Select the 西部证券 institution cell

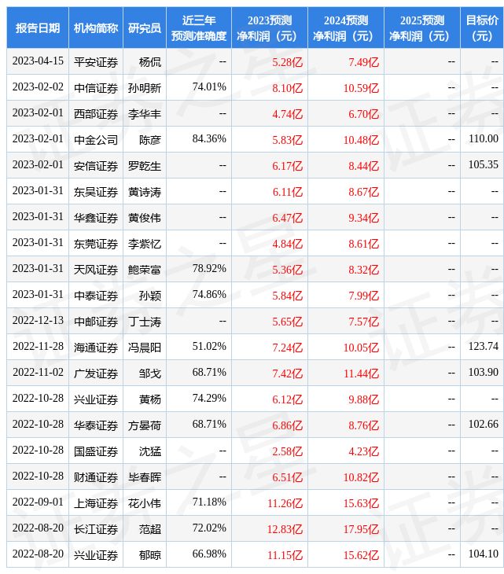tap(96, 114)
